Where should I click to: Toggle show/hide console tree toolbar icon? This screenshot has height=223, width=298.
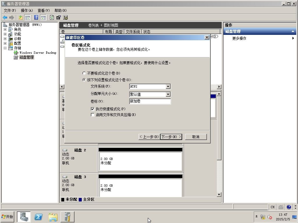27,18
